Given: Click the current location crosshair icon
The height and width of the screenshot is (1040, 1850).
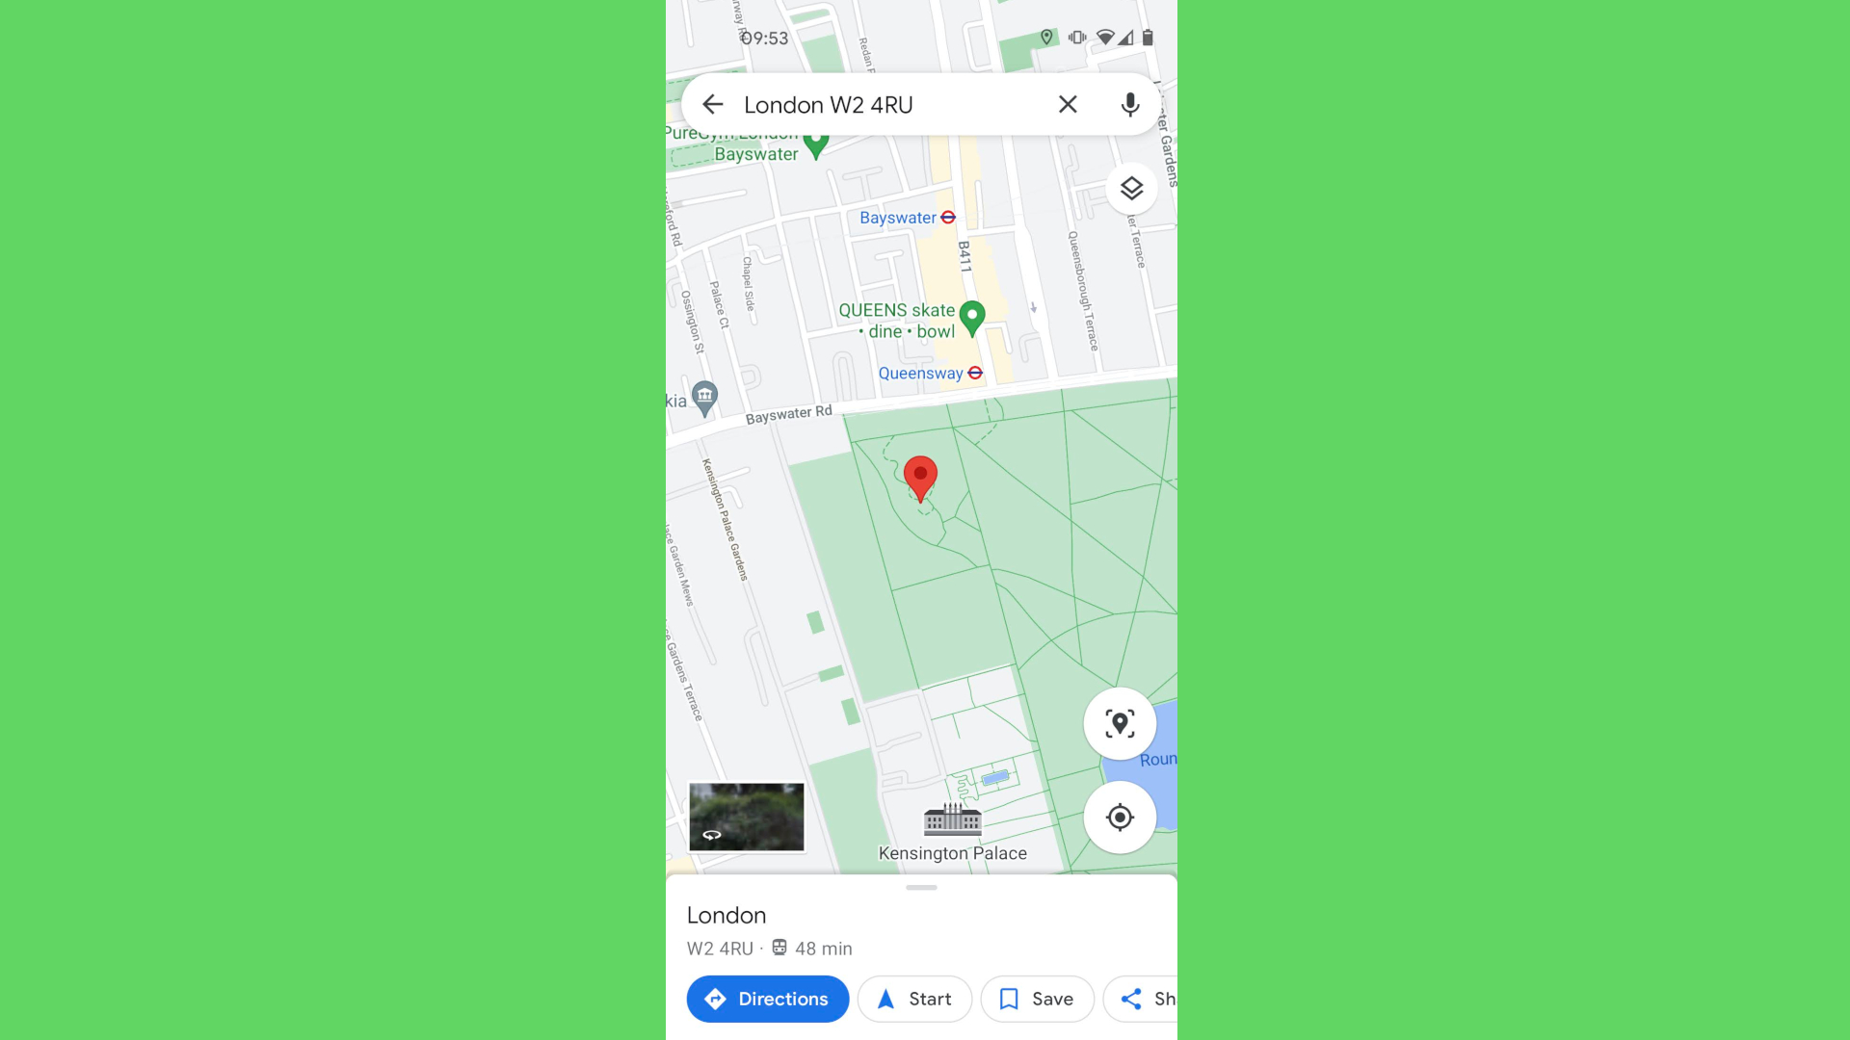Looking at the screenshot, I should (x=1118, y=817).
